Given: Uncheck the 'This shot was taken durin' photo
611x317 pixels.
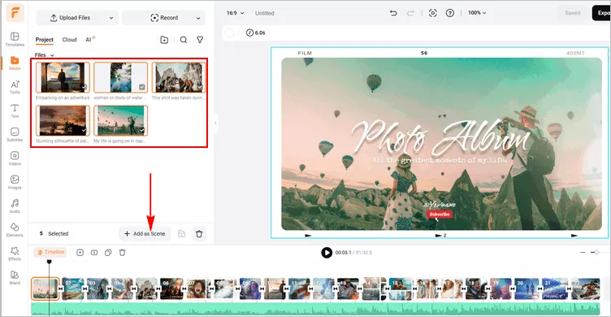Looking at the screenshot, I should pos(200,87).
